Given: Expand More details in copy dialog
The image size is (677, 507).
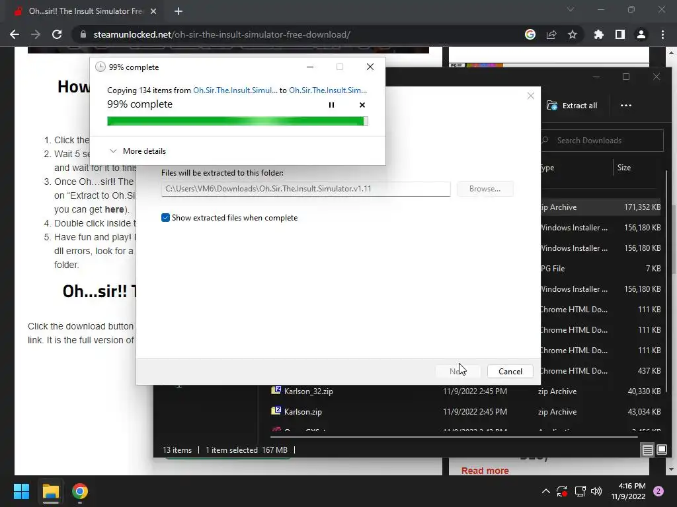Looking at the screenshot, I should [138, 151].
